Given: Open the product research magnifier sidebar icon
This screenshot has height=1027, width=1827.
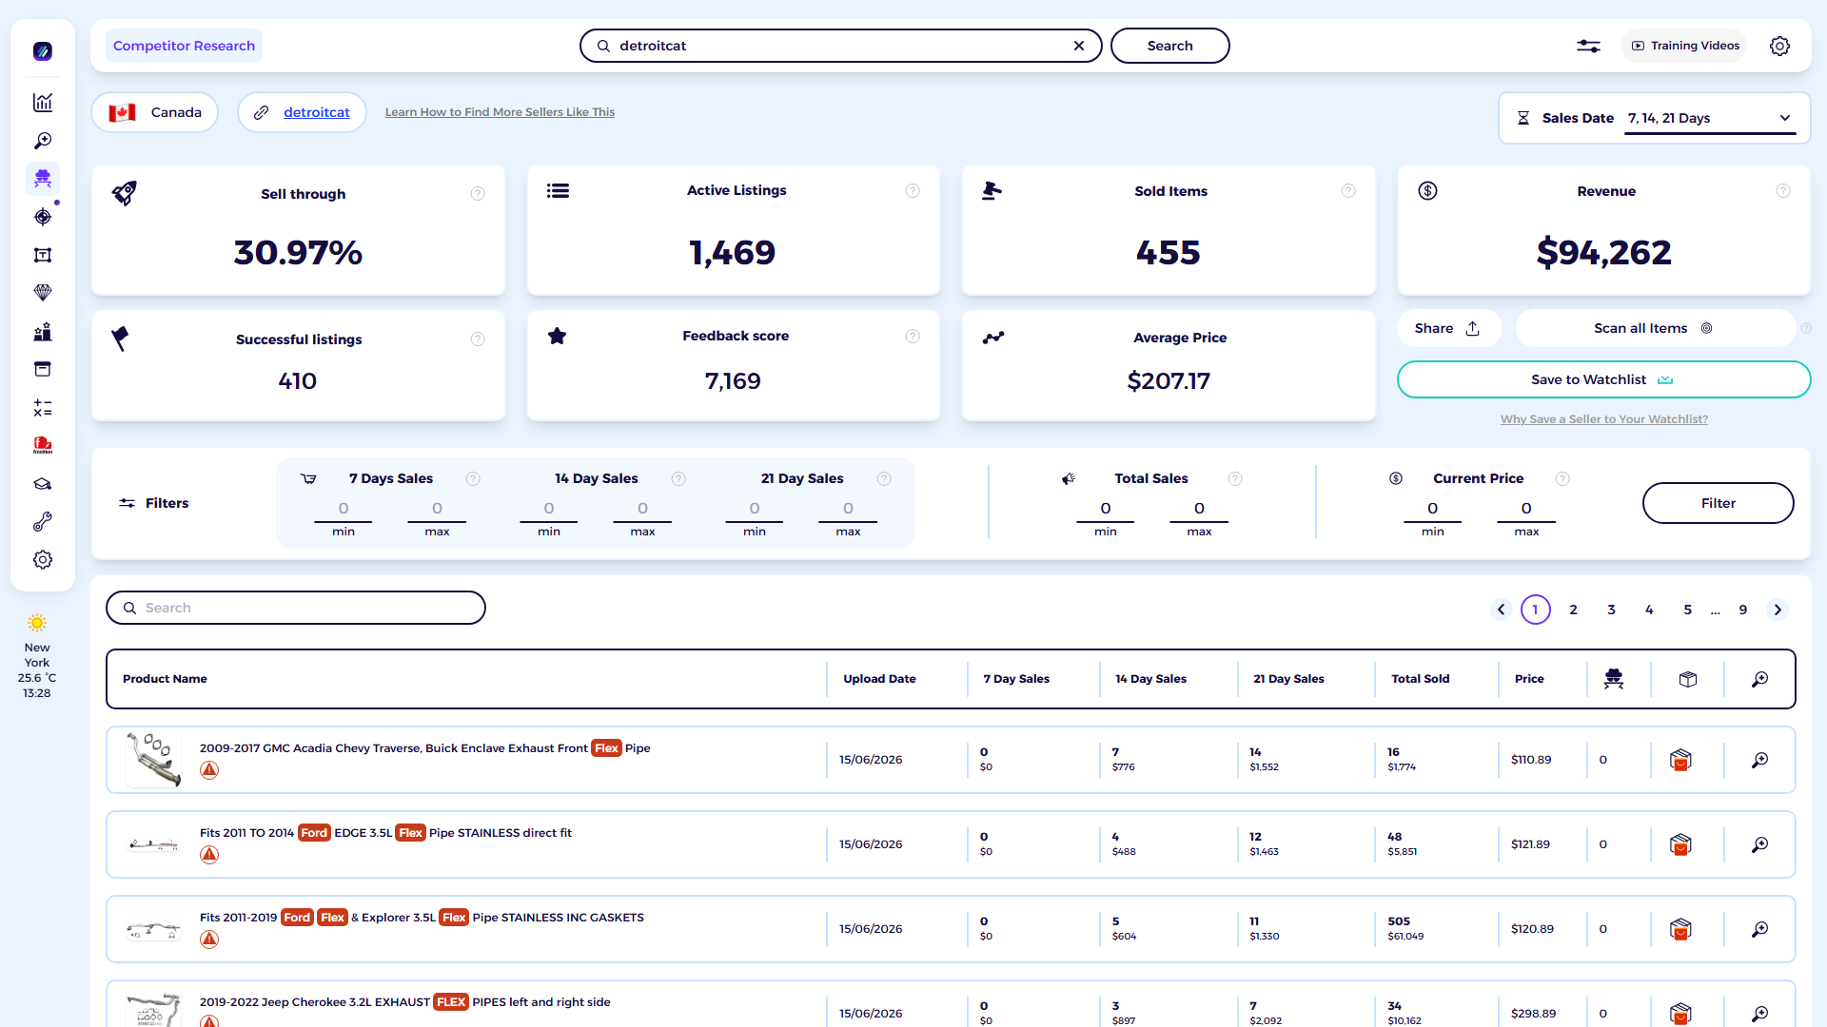Looking at the screenshot, I should pyautogui.click(x=43, y=141).
